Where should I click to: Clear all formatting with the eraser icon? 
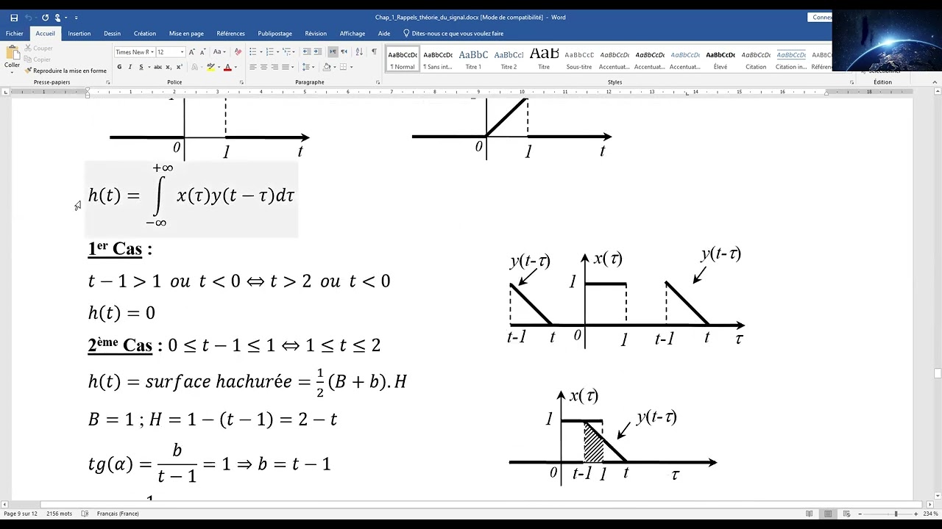[x=237, y=52]
